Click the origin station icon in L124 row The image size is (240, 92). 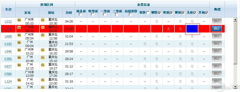point(19,80)
